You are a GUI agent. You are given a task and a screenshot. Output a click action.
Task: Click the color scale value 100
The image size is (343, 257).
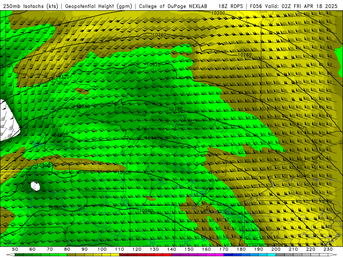102,249
